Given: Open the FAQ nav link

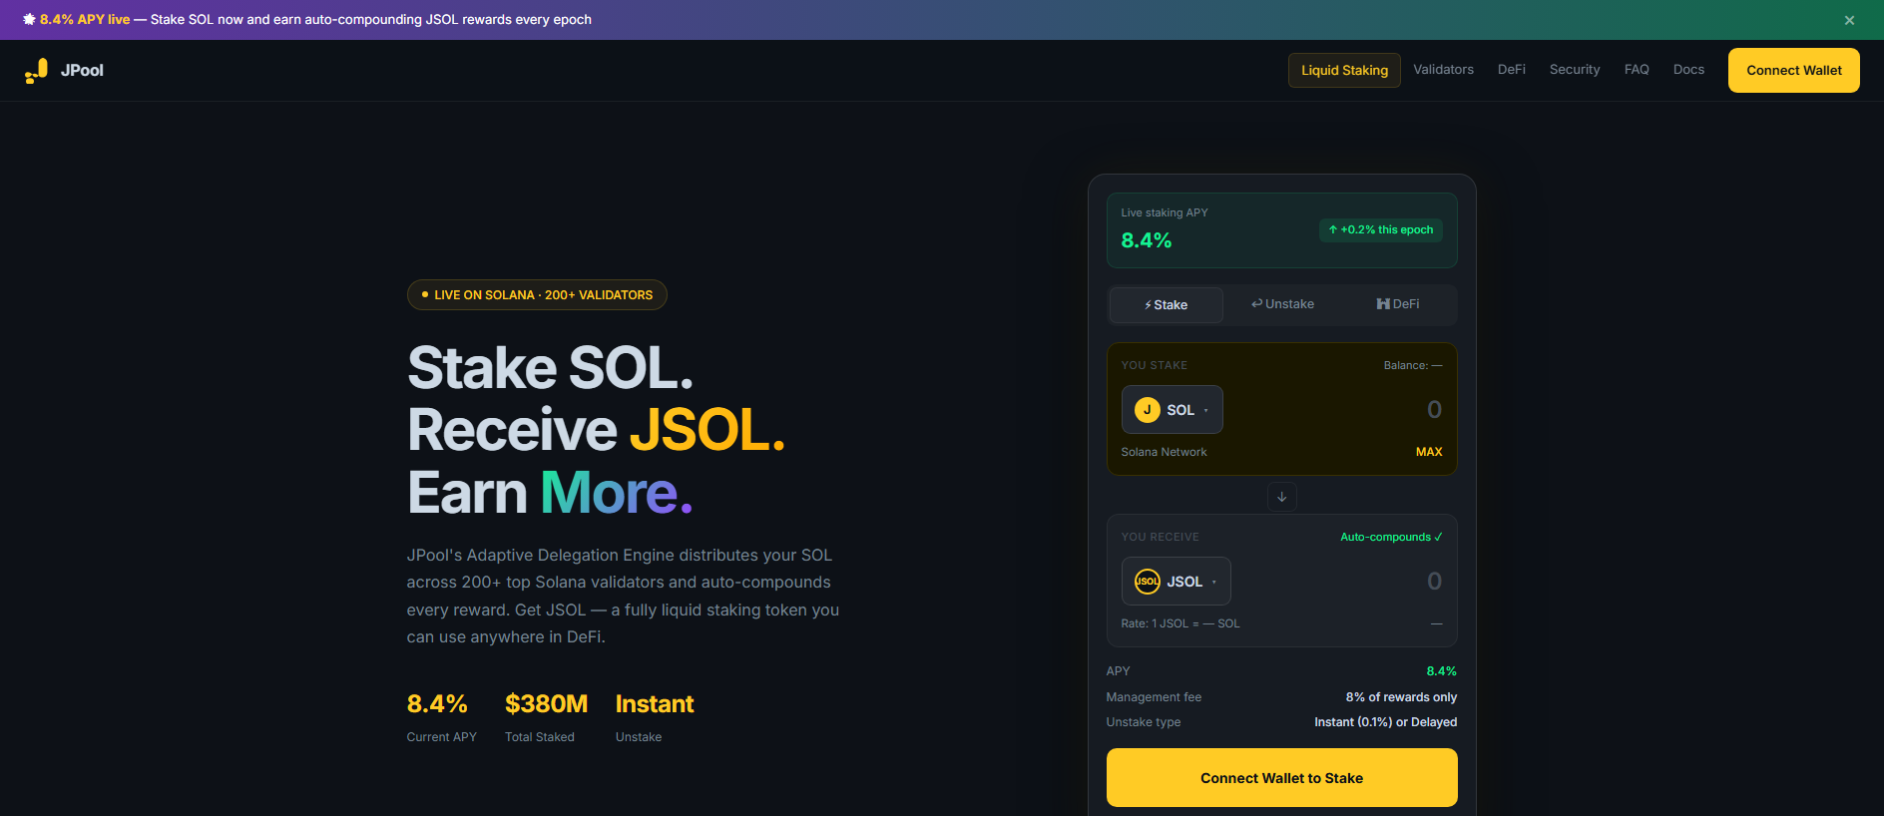Looking at the screenshot, I should click(1637, 70).
